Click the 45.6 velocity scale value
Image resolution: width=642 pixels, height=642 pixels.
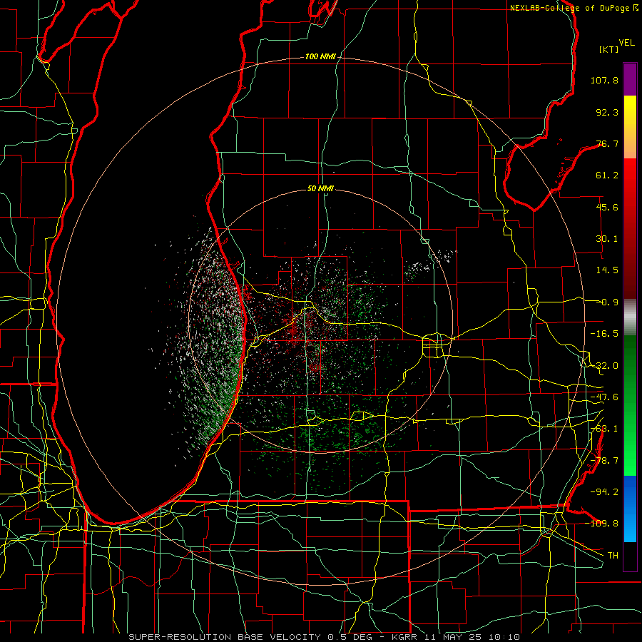click(607, 207)
